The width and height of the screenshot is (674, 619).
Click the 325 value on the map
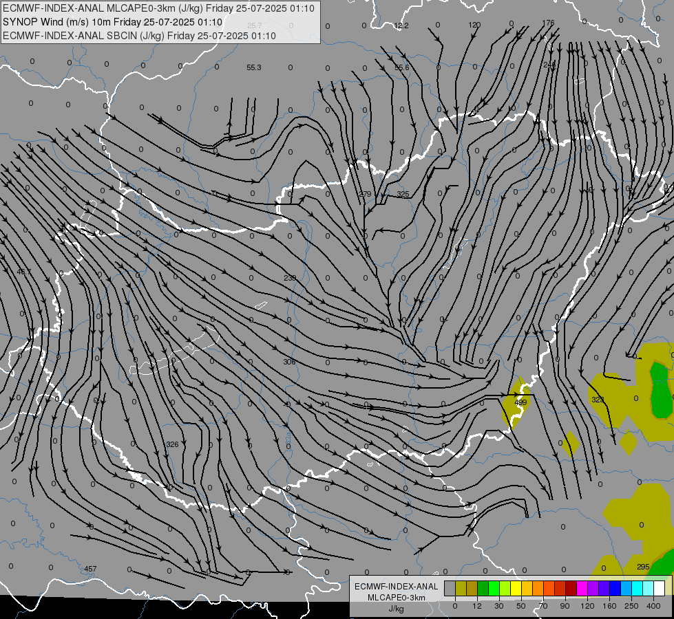pyautogui.click(x=403, y=194)
